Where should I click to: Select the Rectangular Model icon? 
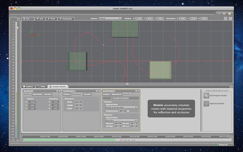pos(206,96)
